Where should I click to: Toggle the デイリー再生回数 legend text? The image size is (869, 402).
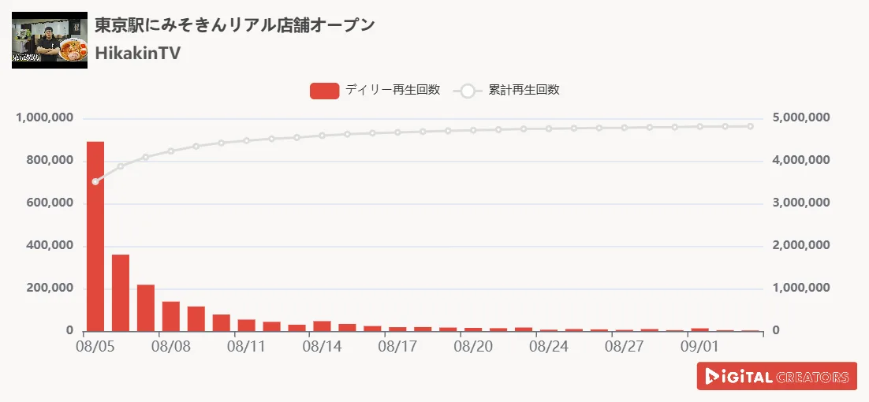pyautogui.click(x=392, y=90)
